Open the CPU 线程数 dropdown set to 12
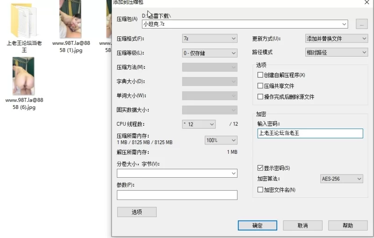The height and width of the screenshot is (238, 374). [199, 124]
